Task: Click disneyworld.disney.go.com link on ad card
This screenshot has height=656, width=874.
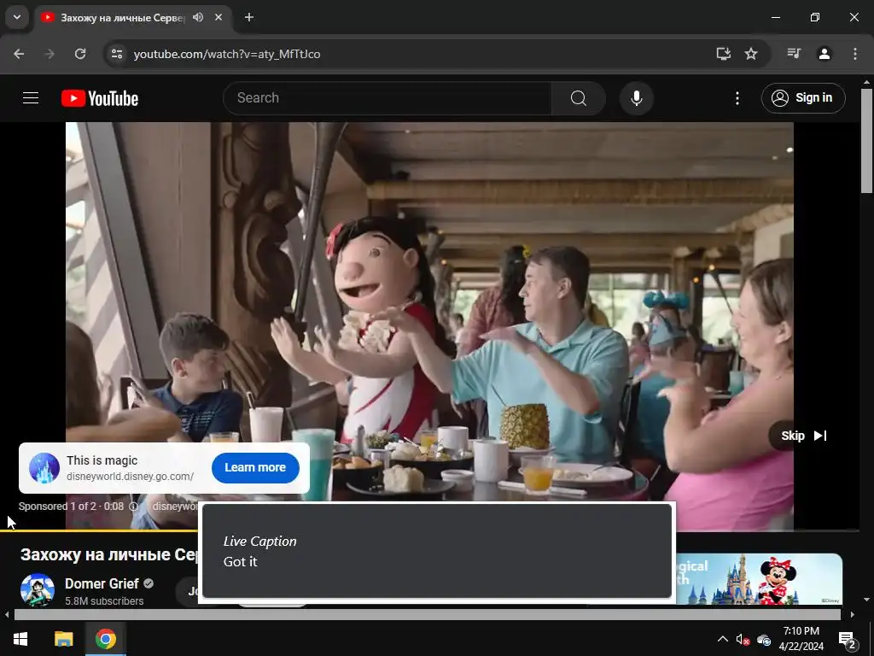Action: pos(130,477)
